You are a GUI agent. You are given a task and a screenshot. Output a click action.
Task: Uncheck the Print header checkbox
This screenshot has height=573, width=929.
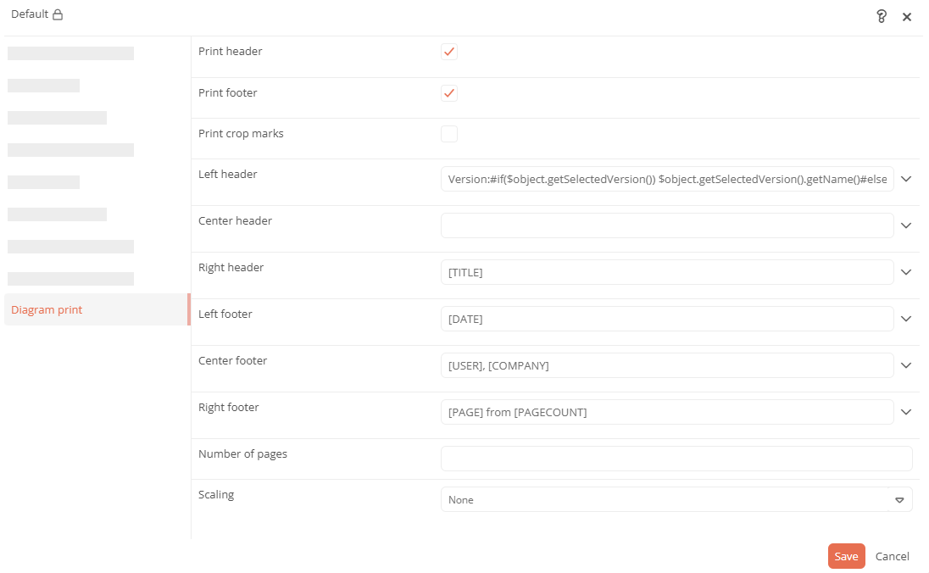click(x=449, y=52)
